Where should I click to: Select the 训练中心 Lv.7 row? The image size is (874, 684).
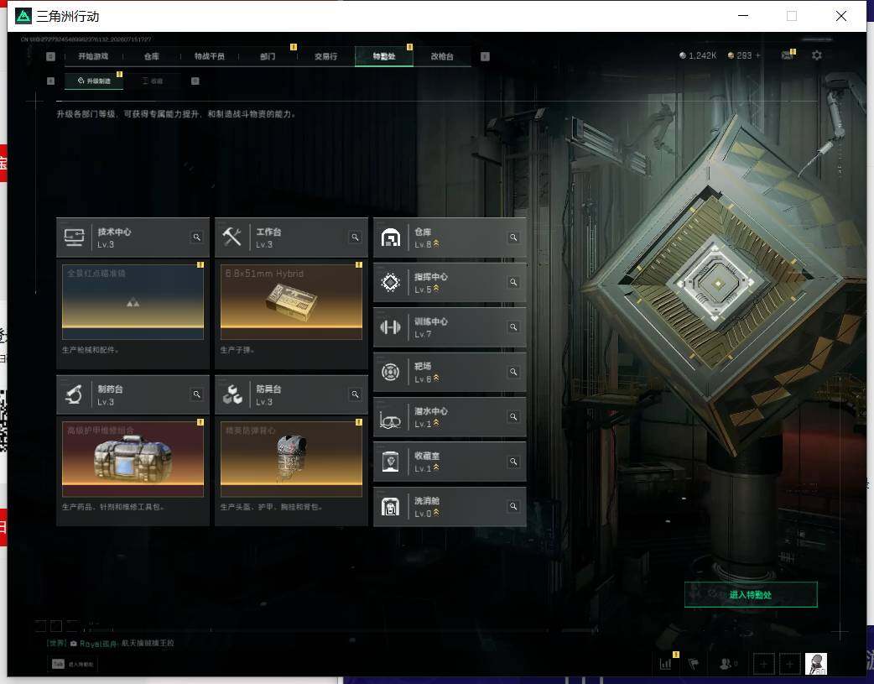pyautogui.click(x=450, y=327)
